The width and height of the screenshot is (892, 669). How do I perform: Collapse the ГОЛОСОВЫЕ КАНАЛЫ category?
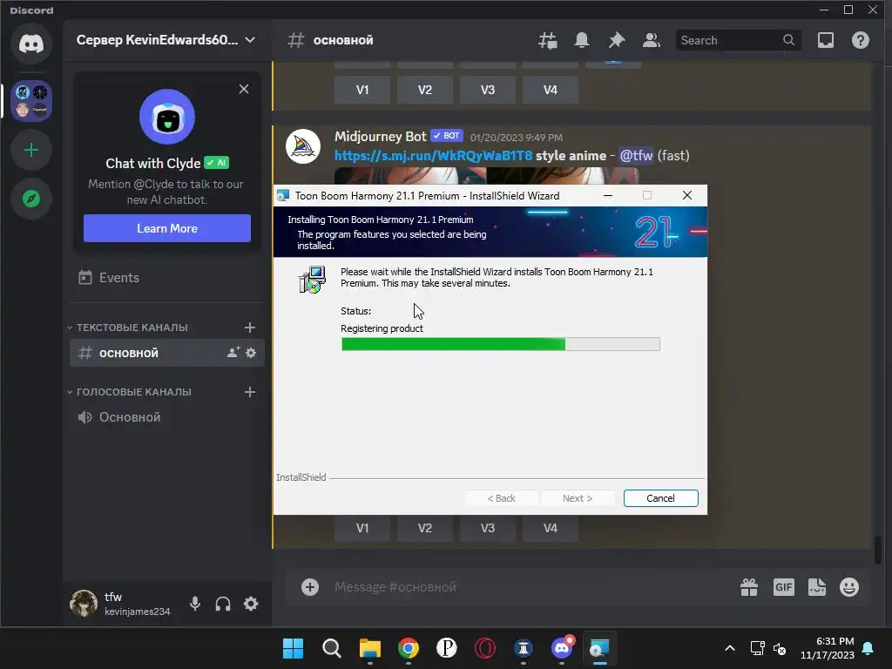pos(130,392)
